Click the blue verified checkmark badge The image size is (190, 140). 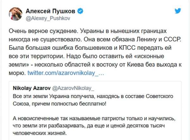coord(81,11)
